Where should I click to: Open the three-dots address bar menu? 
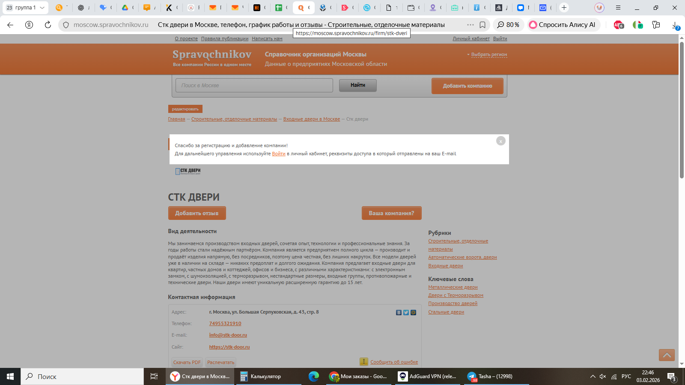coord(470,25)
